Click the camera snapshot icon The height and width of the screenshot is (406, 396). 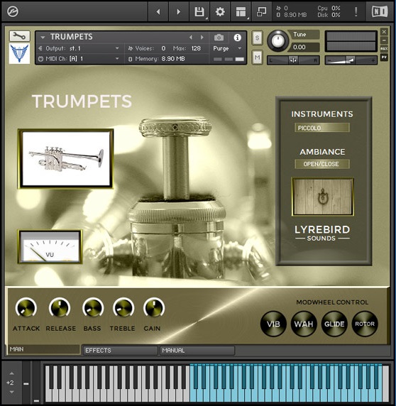point(219,38)
